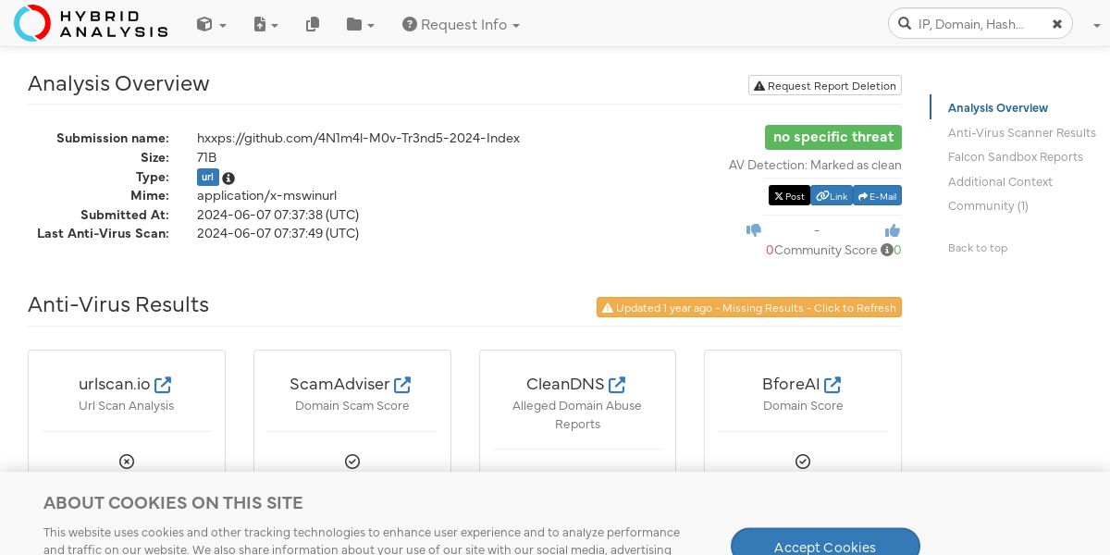The height and width of the screenshot is (555, 1110).
Task: Vote thumbs down on community score
Action: coord(754,230)
